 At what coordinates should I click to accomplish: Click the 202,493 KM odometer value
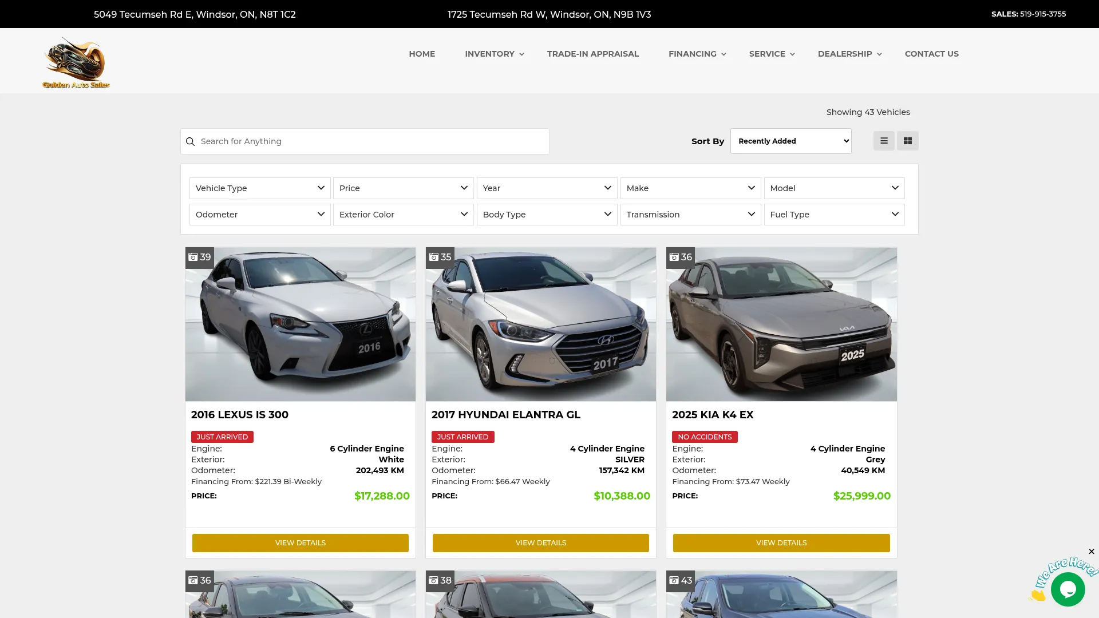click(380, 471)
